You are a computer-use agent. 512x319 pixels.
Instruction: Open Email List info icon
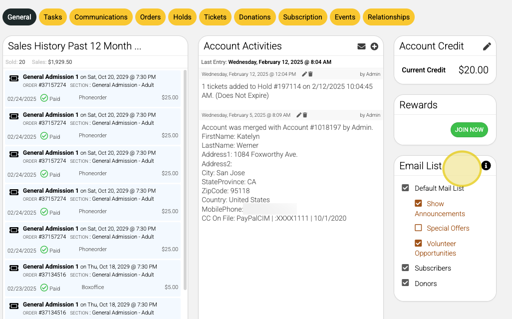[486, 166]
